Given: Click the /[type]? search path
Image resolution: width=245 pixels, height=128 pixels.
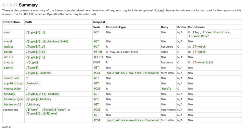Looking at the screenshot, I should 32,68.
